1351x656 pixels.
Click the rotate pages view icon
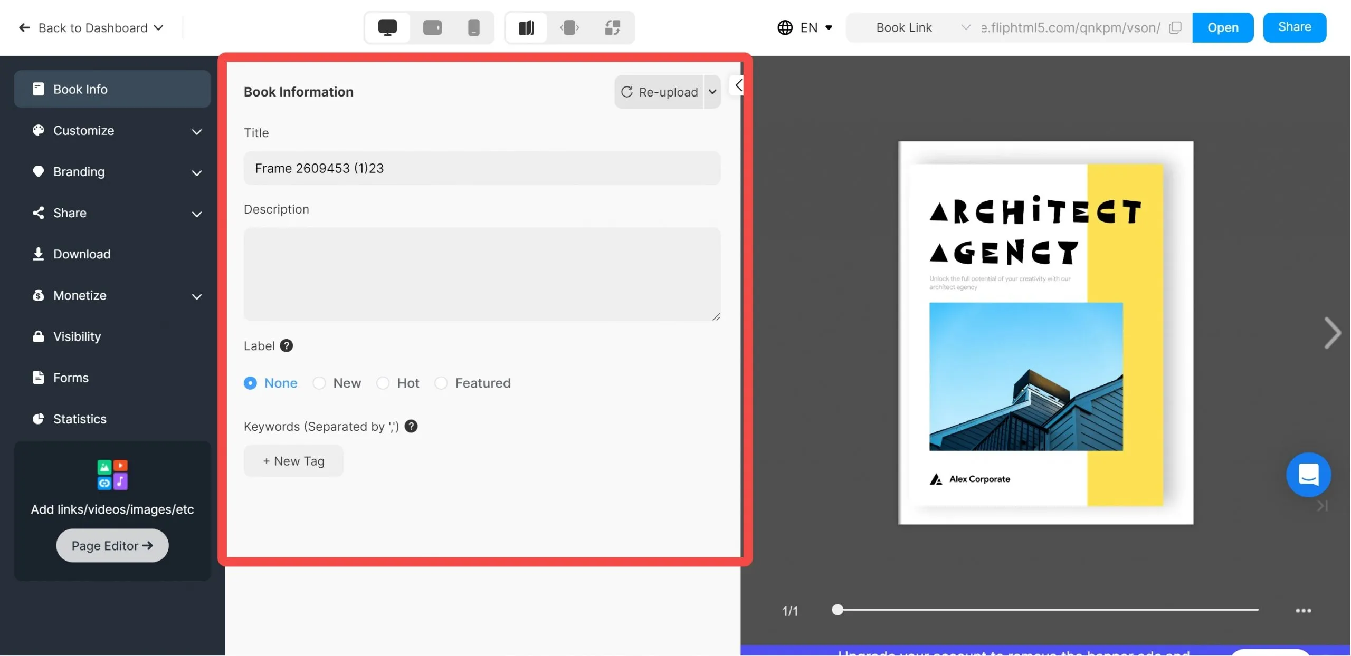[612, 27]
